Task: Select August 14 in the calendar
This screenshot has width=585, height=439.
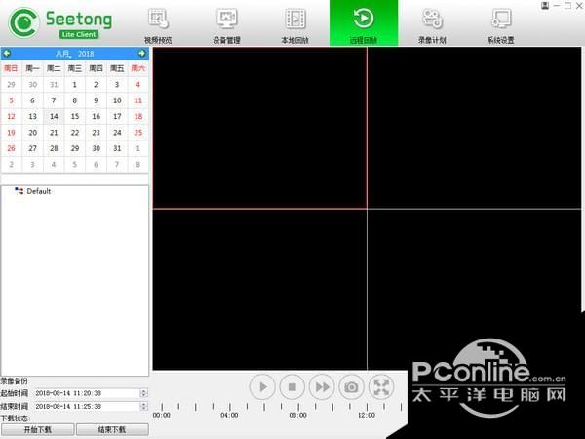Action: coord(54,116)
